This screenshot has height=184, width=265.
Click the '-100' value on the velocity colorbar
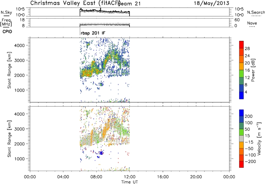tap(250, 155)
